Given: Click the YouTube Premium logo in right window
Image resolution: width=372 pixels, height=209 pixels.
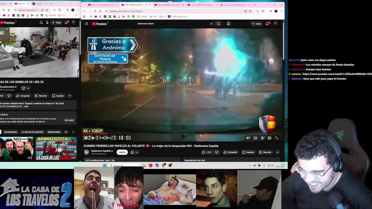Looking at the screenshot, I should [99, 24].
